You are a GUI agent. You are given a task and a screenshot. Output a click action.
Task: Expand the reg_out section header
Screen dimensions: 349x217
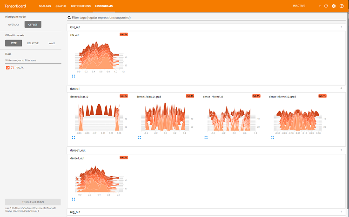(x=206, y=212)
